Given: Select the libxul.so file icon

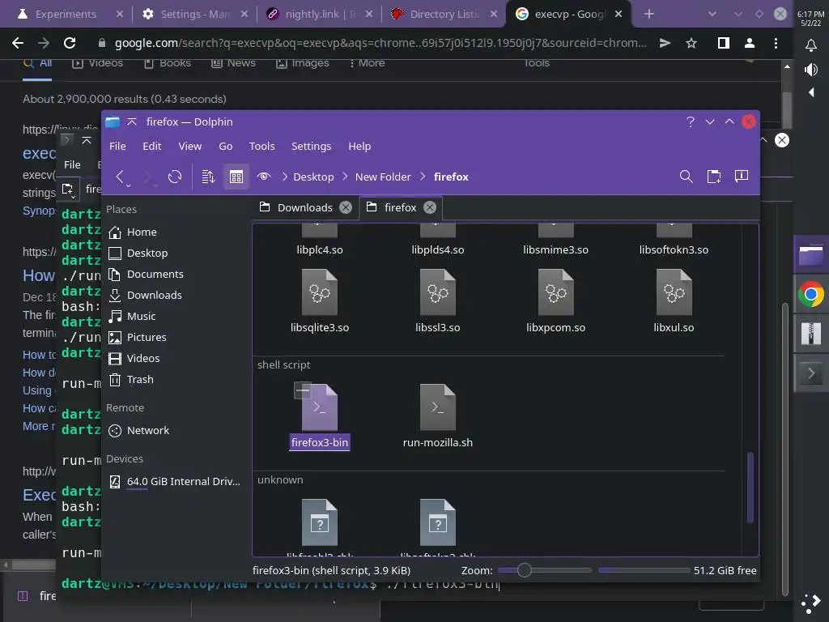Looking at the screenshot, I should [x=674, y=292].
